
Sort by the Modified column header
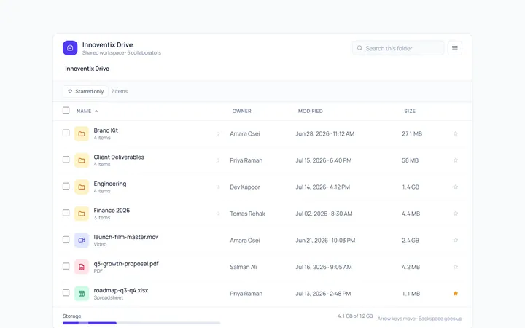pos(311,111)
